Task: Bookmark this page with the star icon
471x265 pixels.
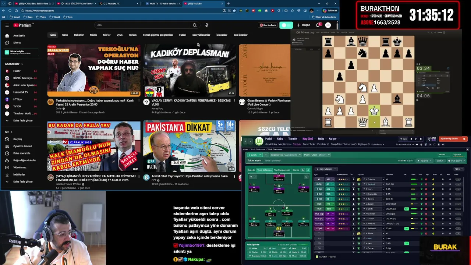Action: point(234,11)
